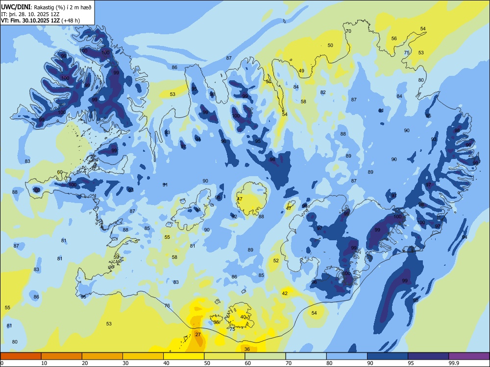The width and height of the screenshot is (490, 367).
Task: Click the legend tick label 20
Action: pos(85,363)
